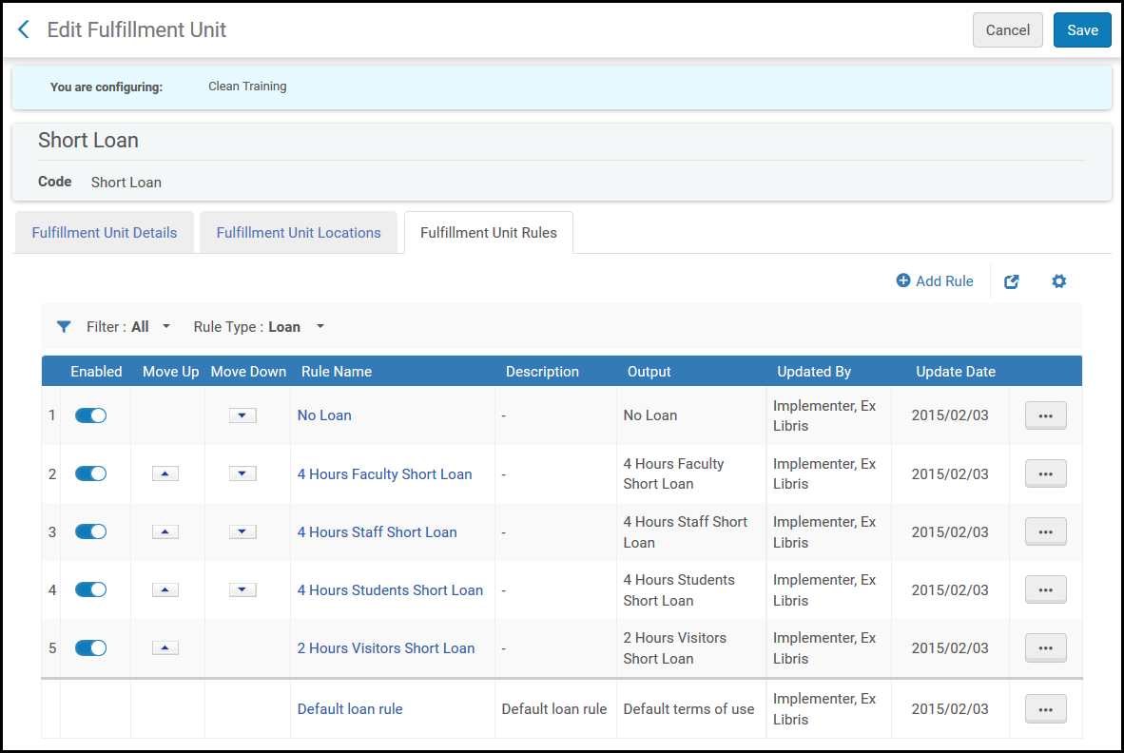Disable the No Loan rule toggle
1124x753 pixels.
coord(90,415)
